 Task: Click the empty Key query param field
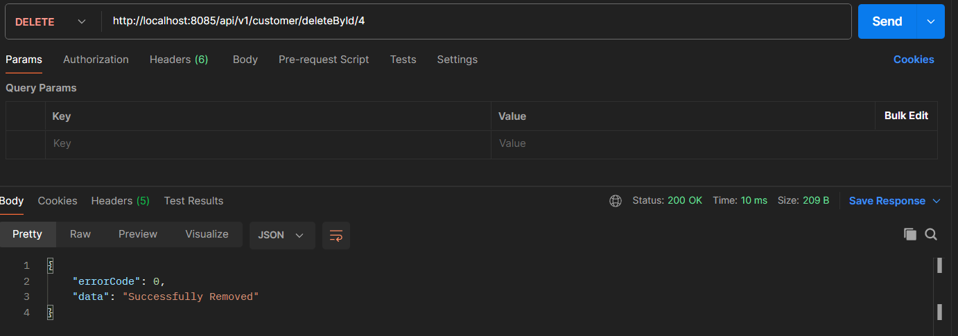268,144
